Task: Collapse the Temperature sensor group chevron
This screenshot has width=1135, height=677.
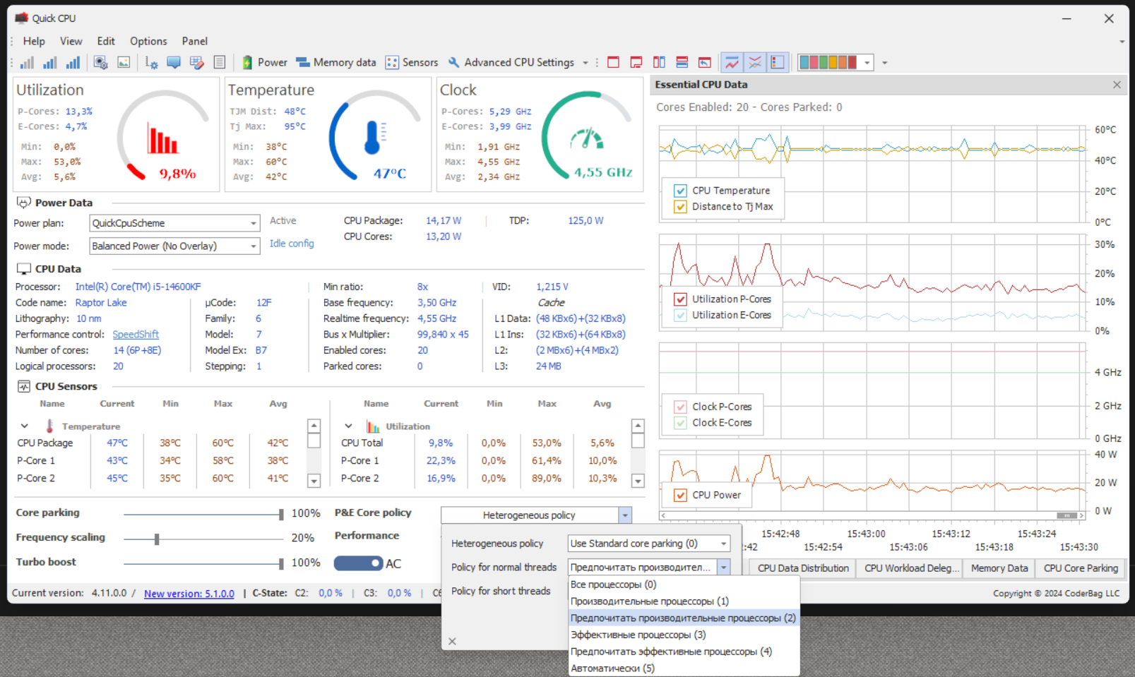Action: click(25, 426)
